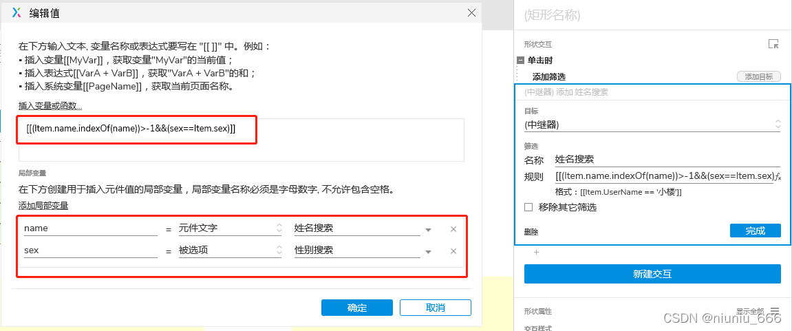Click the (中继器) 添加 姓名搜索 summary row
This screenshot has width=792, height=331.
coord(652,92)
